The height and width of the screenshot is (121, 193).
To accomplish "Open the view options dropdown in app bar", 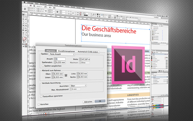I will (46, 7).
